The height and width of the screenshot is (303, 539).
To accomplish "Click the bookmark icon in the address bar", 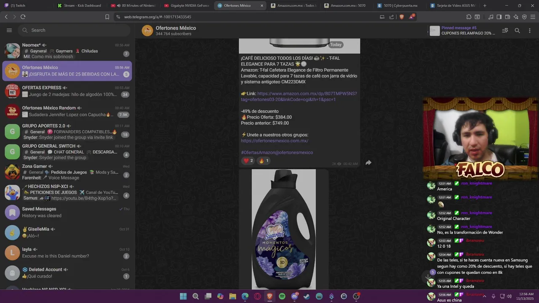I will (107, 17).
